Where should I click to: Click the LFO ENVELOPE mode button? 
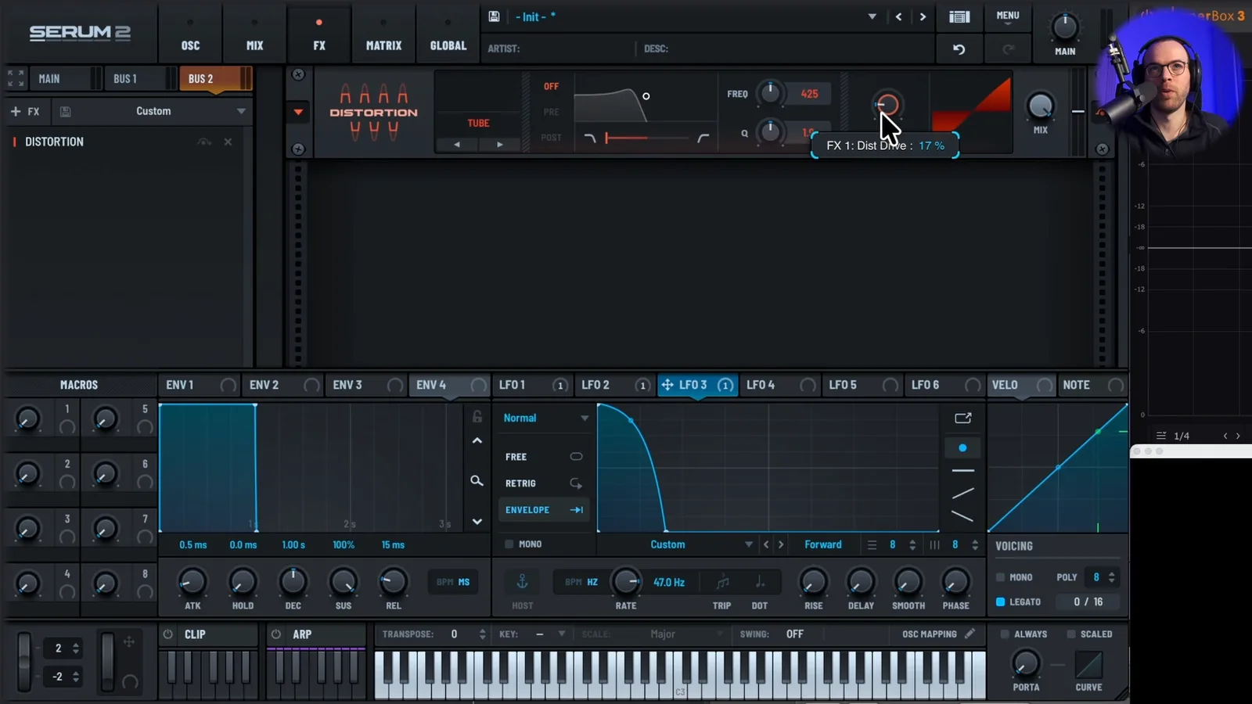(x=545, y=510)
